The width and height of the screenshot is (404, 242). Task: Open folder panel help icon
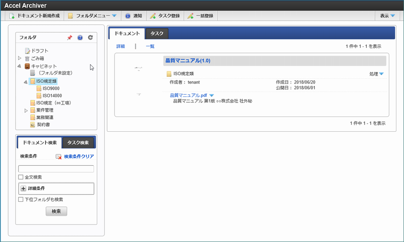(x=80, y=38)
